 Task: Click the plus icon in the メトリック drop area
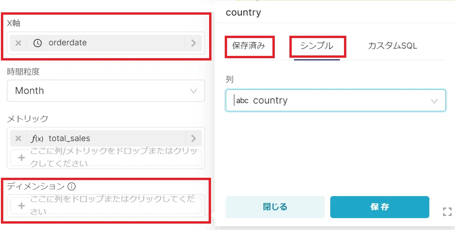[x=21, y=158]
